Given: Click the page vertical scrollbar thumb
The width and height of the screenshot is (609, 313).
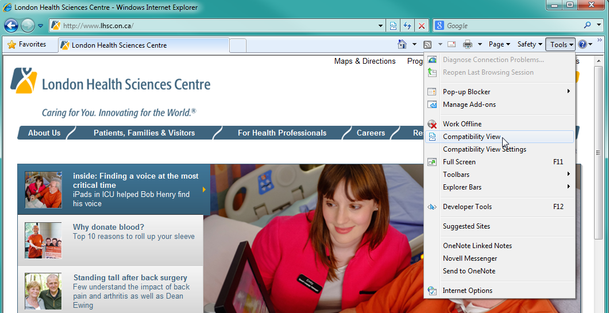Looking at the screenshot, I should [x=598, y=153].
